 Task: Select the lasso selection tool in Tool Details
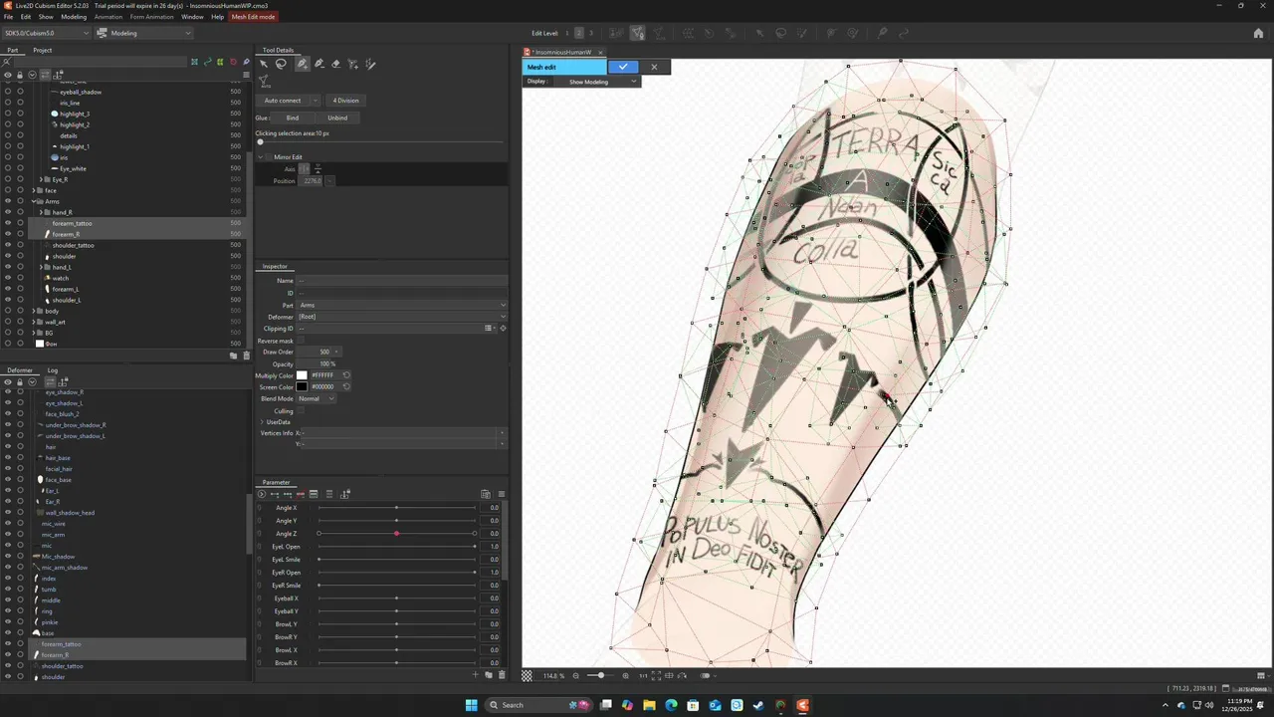(281, 64)
